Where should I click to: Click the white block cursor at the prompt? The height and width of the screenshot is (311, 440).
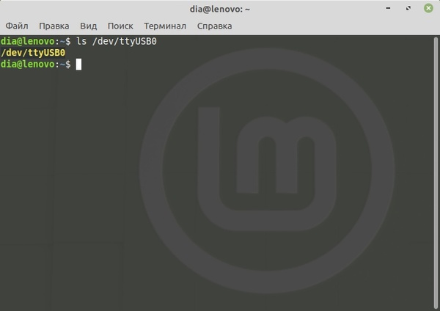pyautogui.click(x=78, y=65)
